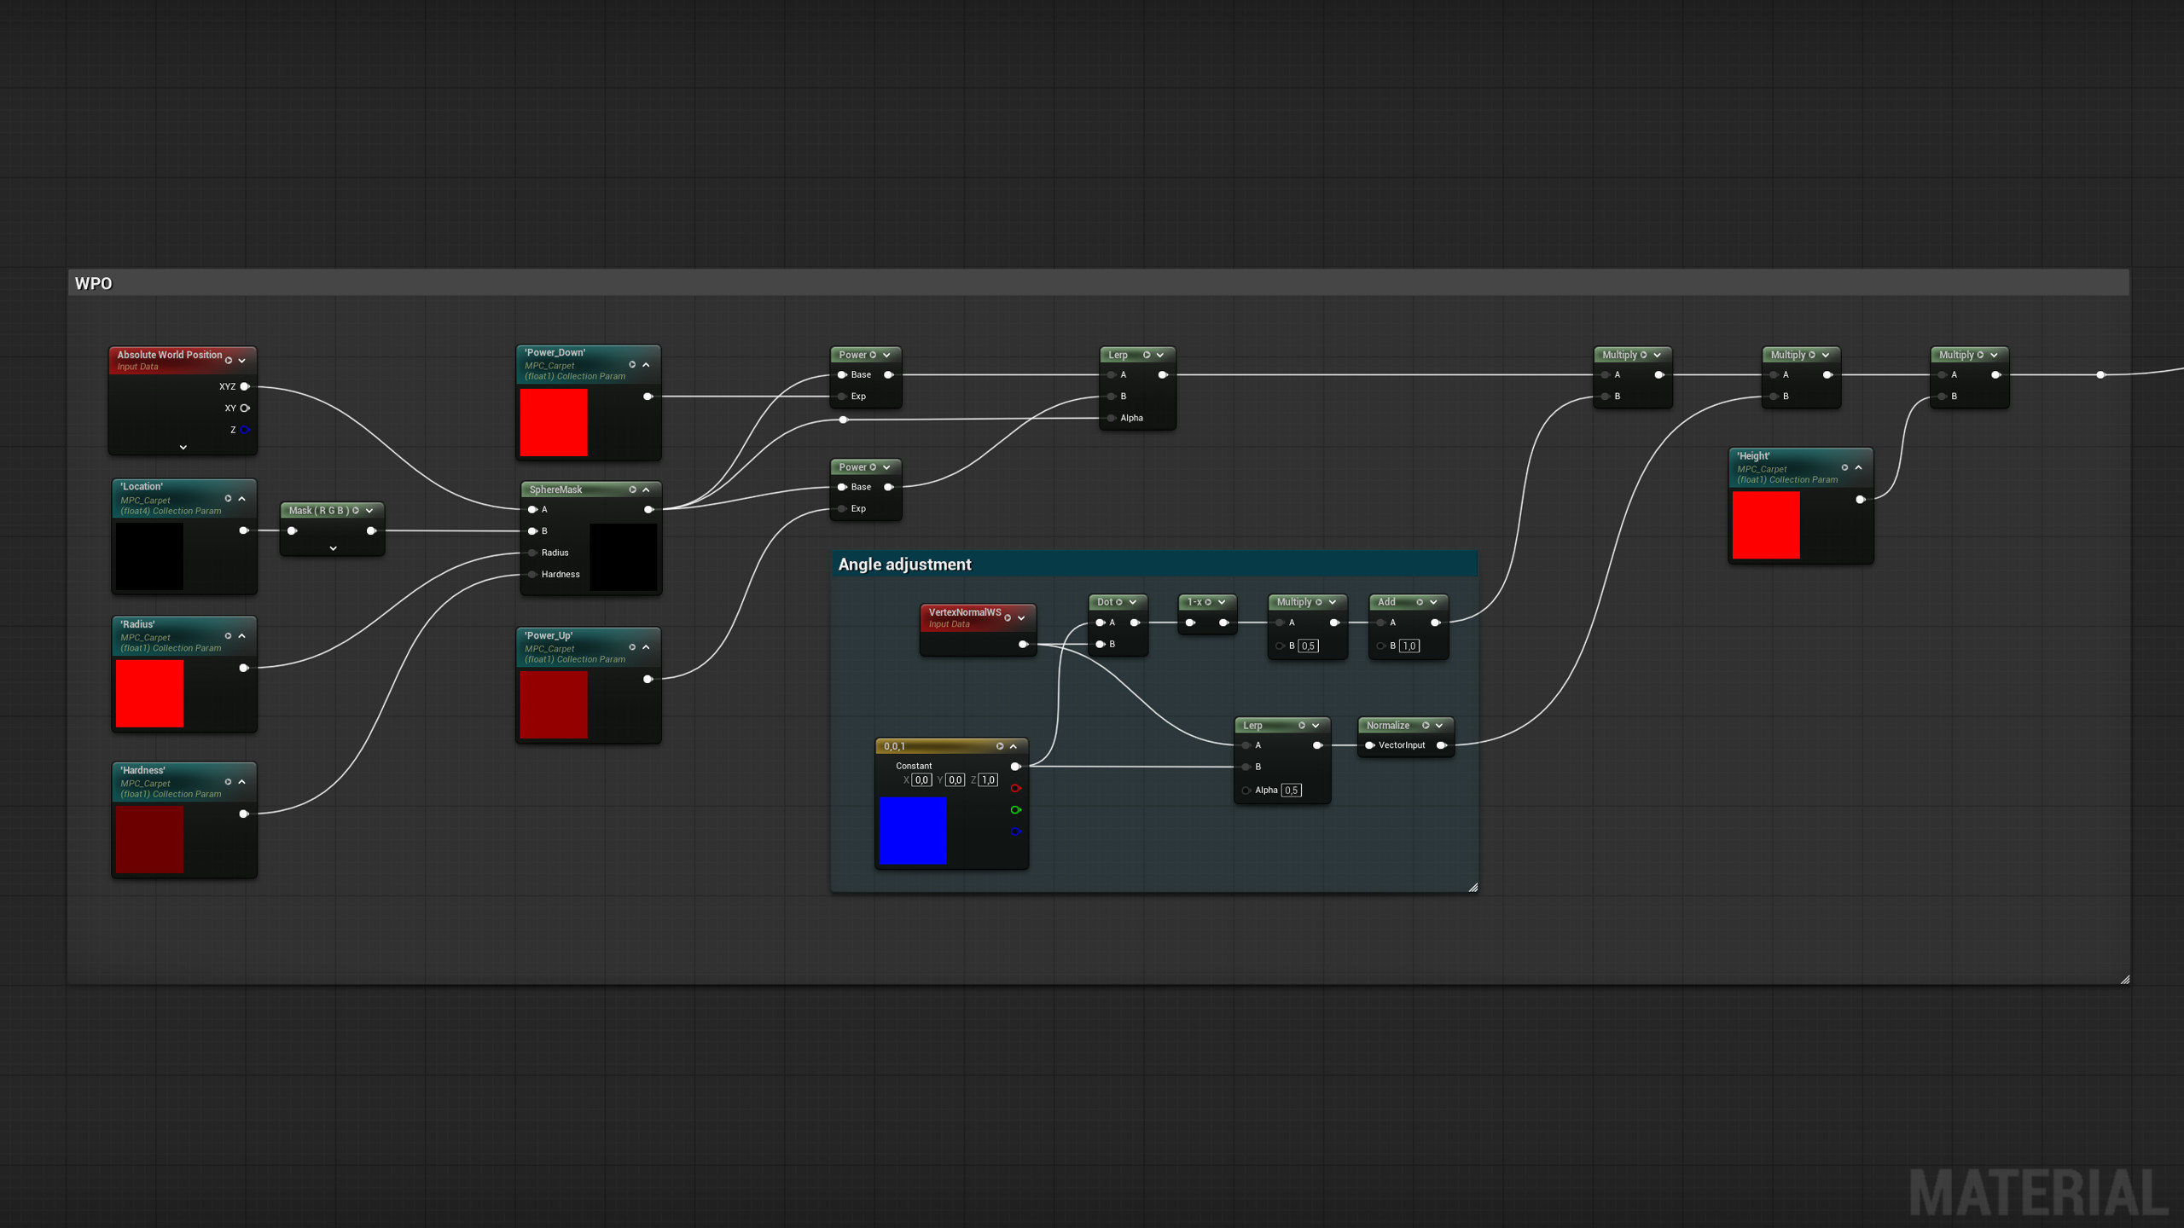Expand the Mask (R G B) node's bottom arrow

pyautogui.click(x=333, y=548)
